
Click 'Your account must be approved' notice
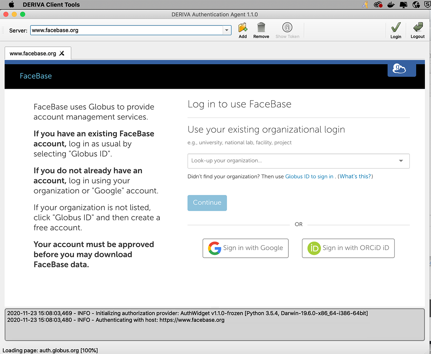click(94, 255)
